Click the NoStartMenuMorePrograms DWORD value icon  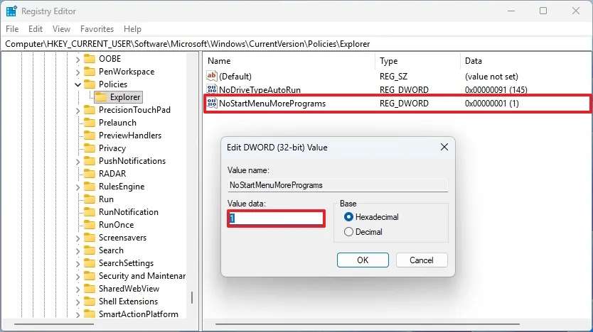pos(211,104)
